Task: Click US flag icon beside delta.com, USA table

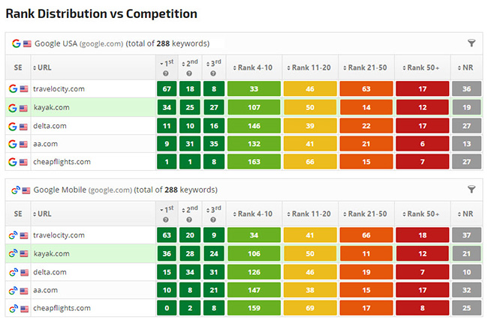Action: tap(24, 126)
